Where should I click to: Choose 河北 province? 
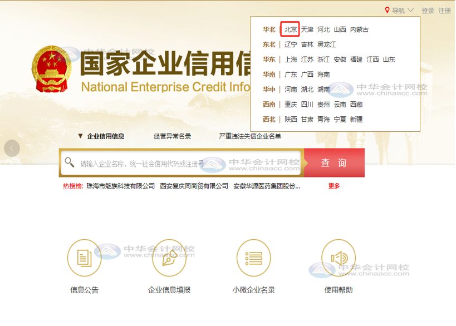323,29
